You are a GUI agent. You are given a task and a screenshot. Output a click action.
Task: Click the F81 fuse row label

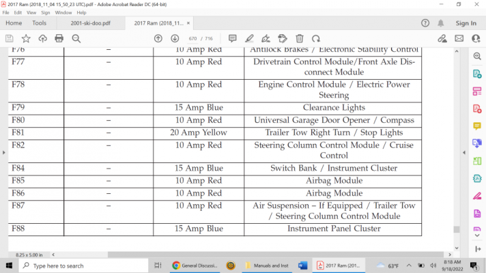click(x=18, y=132)
